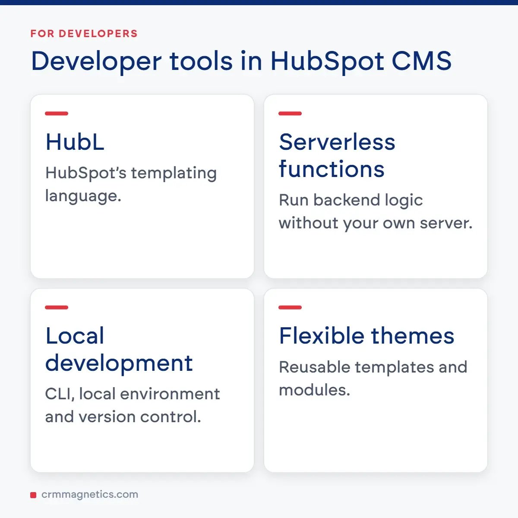The width and height of the screenshot is (518, 518).
Task: Click the 'Serverless functions' card title
Action: click(337, 155)
